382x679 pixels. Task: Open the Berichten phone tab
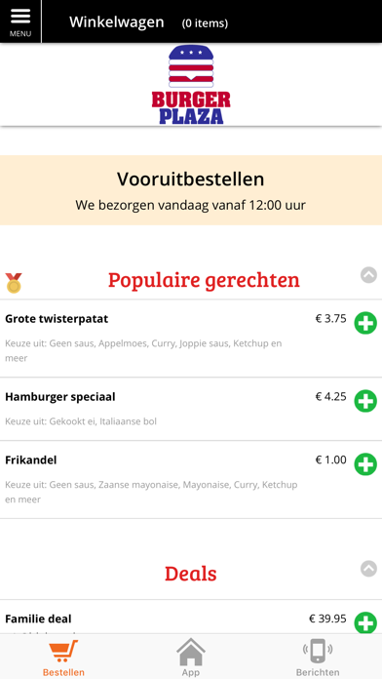click(x=318, y=659)
